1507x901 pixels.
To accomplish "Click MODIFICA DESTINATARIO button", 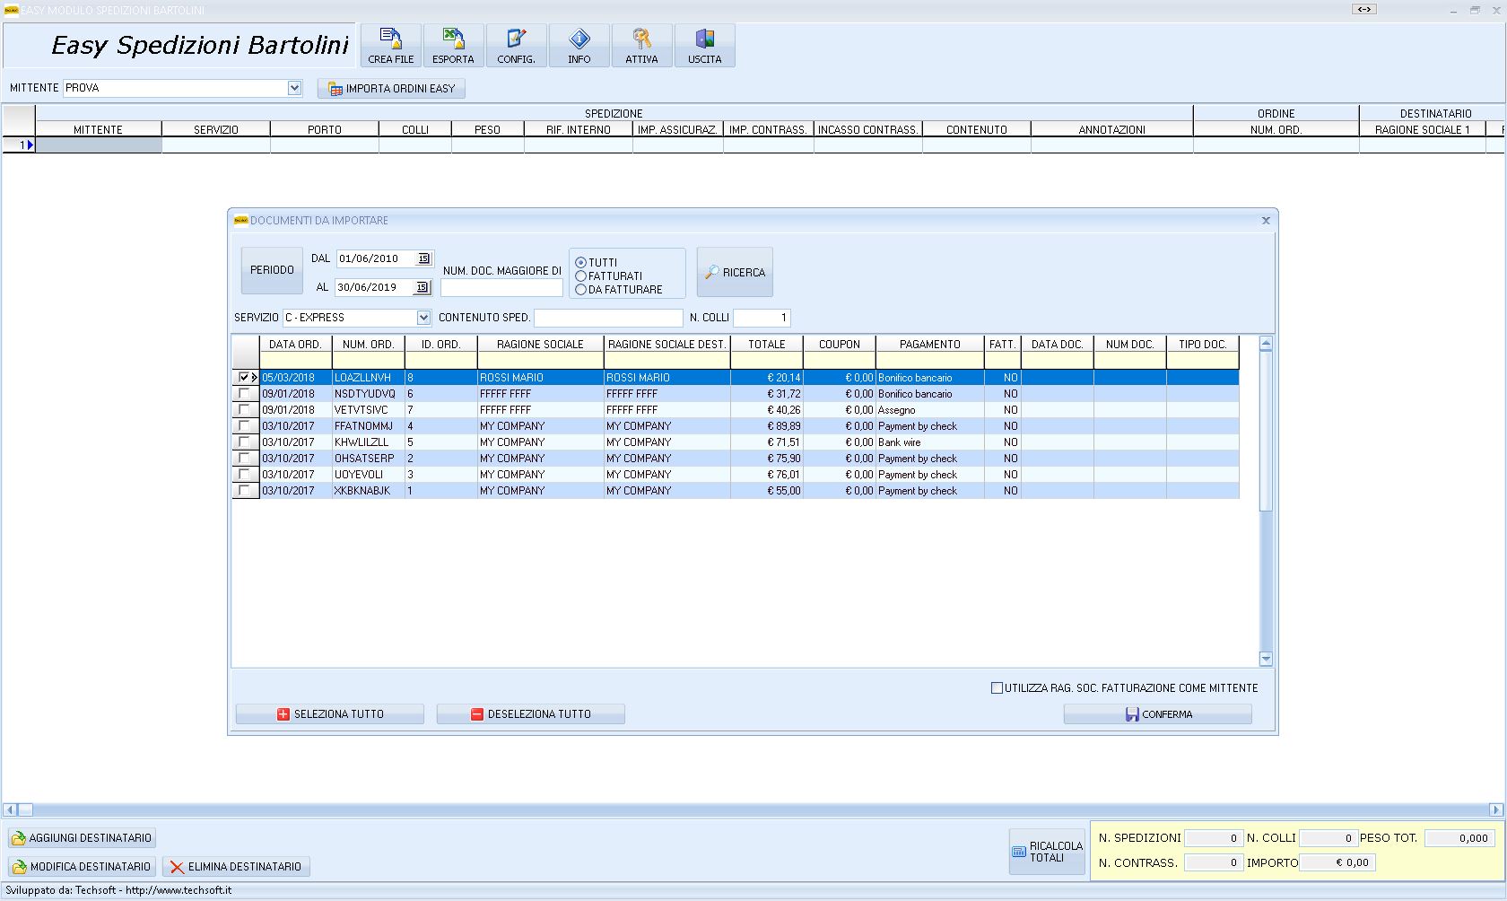I will tap(82, 867).
